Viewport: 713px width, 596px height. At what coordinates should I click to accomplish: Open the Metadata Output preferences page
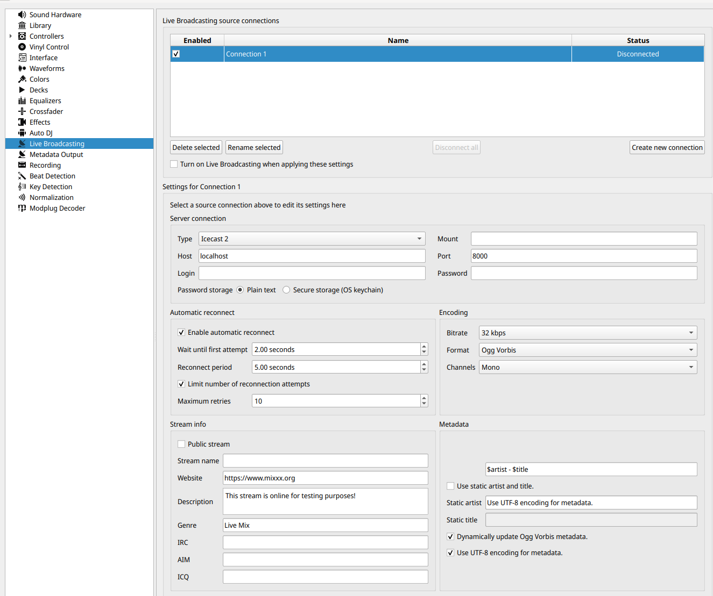click(56, 154)
